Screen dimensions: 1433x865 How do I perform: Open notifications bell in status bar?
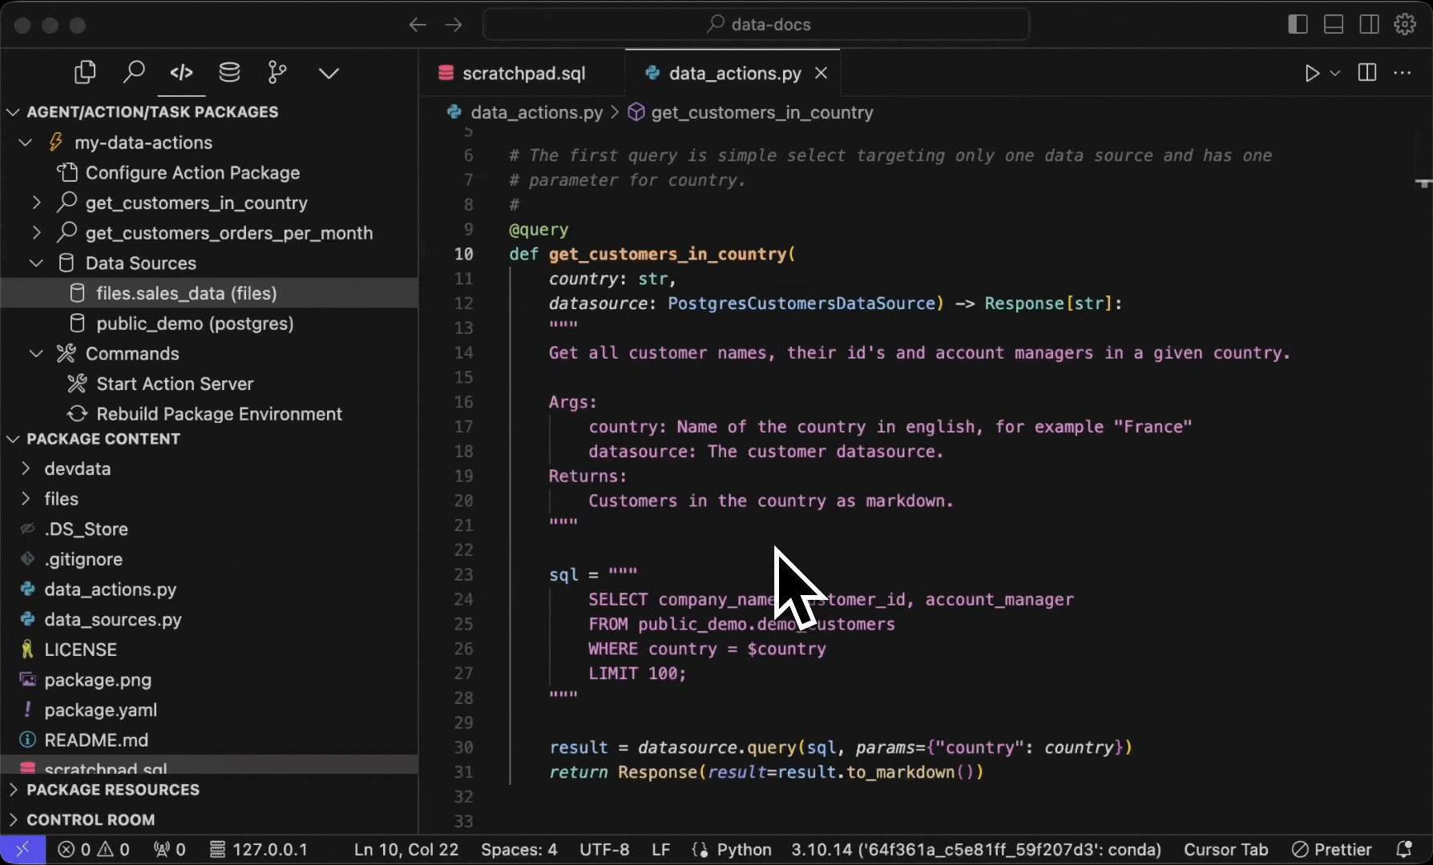pyautogui.click(x=1404, y=850)
